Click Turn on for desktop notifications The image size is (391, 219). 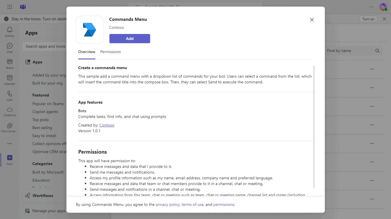click(x=368, y=19)
